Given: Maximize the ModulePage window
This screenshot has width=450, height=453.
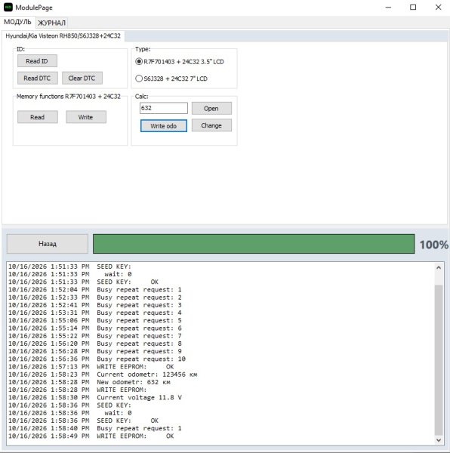Looking at the screenshot, I should coord(413,8).
